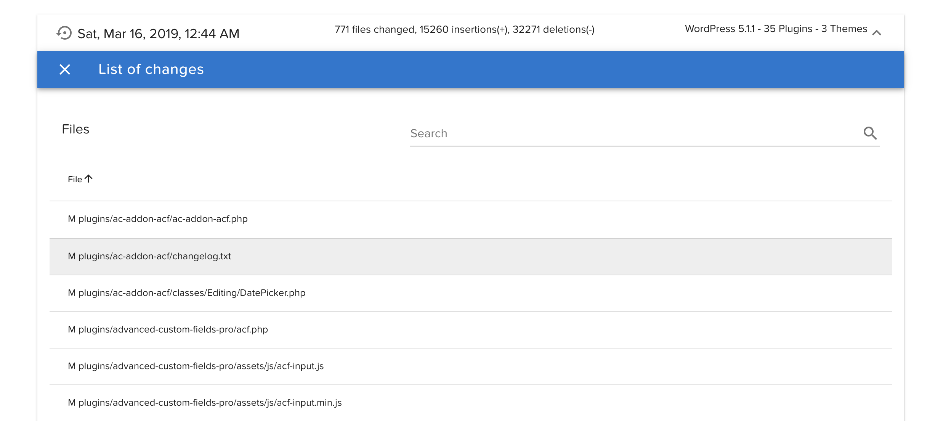
Task: Open plugins/ac-addon-acf/classes/Editing/DatePicker.php row
Action: 470,293
